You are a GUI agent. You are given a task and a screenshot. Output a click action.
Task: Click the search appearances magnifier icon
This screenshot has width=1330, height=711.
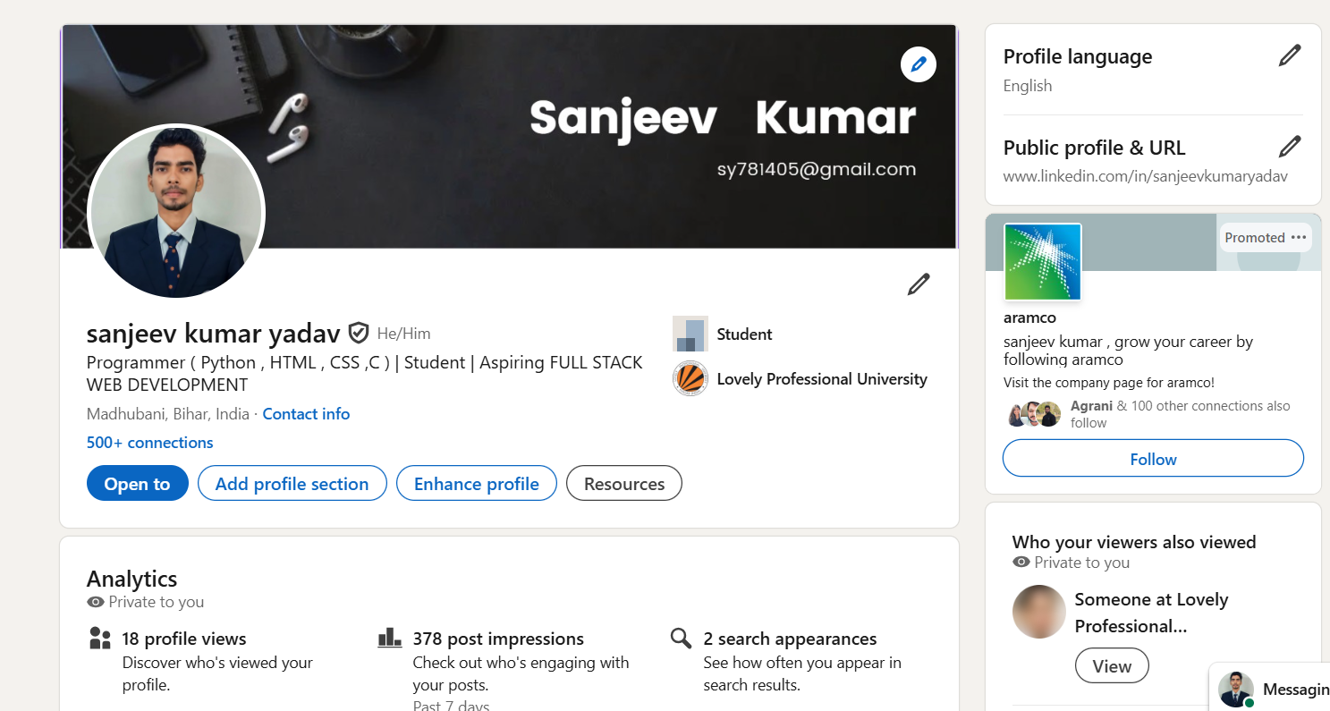click(x=682, y=639)
